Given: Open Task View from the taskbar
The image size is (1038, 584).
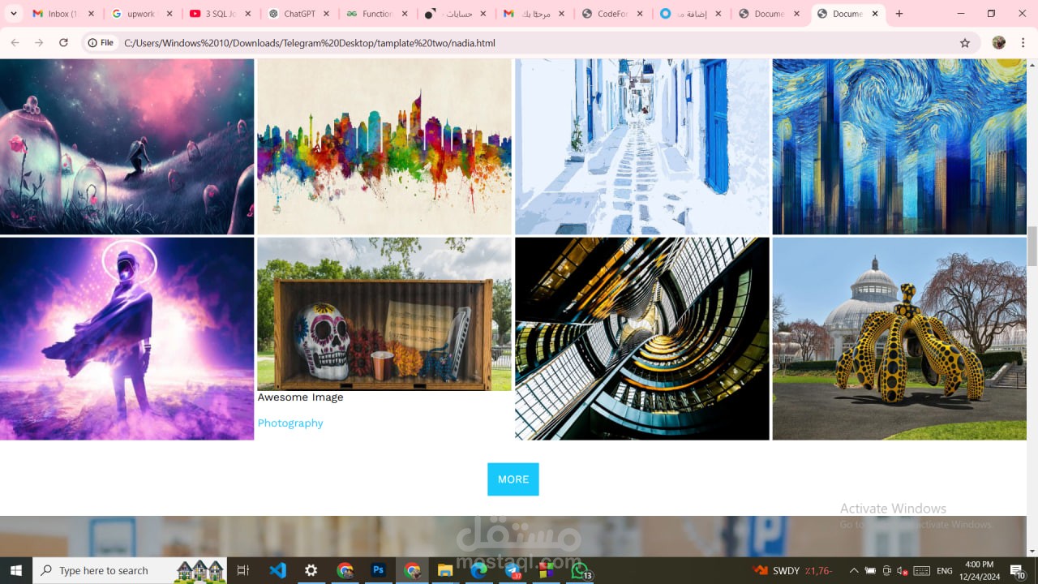Looking at the screenshot, I should (242, 570).
